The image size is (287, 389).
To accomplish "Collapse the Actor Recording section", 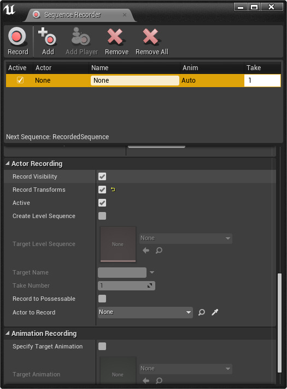I will pyautogui.click(x=8, y=163).
